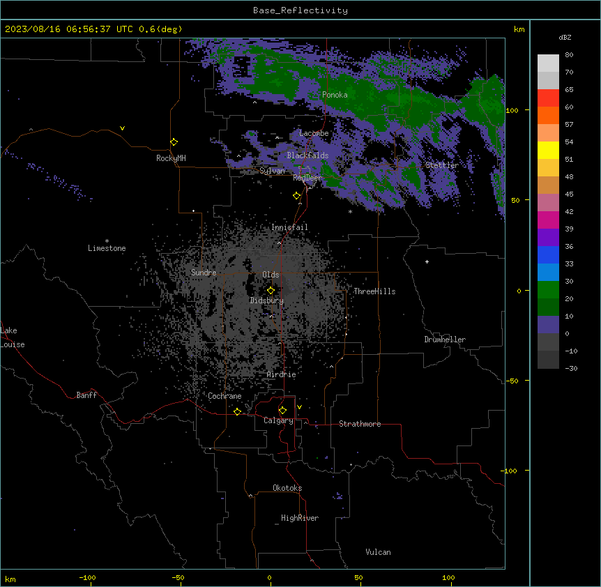Click the Innisfail city label
Screen dimensions: 601x587
(289, 227)
